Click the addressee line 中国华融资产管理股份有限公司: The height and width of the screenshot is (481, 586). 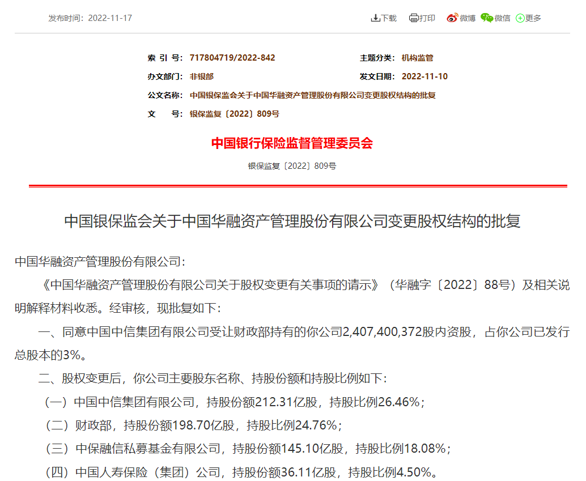point(100,262)
